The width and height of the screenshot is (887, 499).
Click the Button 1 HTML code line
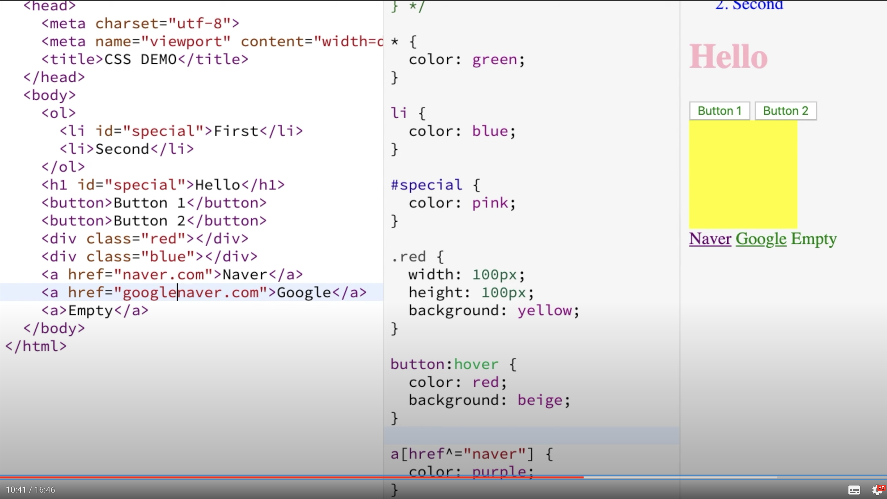tap(154, 203)
